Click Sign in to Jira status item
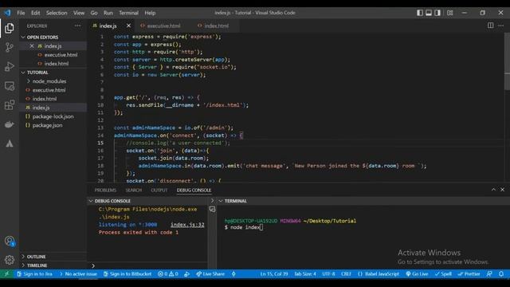510x287 pixels. pos(35,274)
